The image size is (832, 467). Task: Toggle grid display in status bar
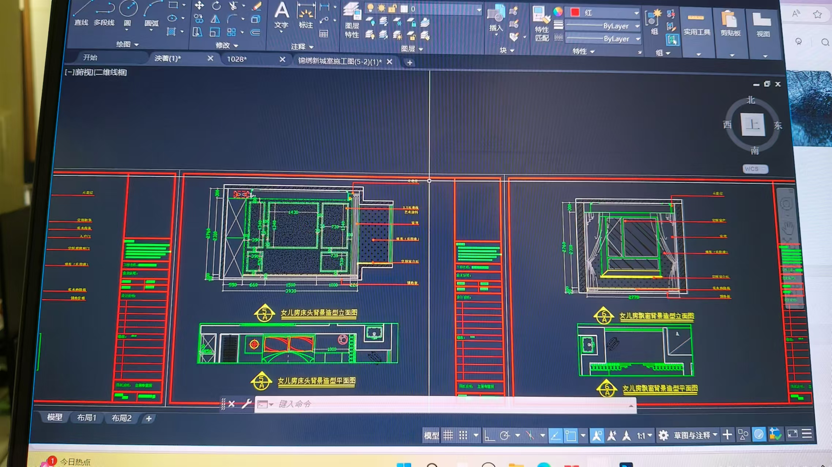(448, 435)
